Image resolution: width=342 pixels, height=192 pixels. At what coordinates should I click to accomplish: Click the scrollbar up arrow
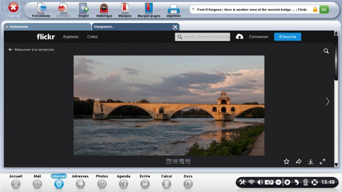[x=336, y=33]
